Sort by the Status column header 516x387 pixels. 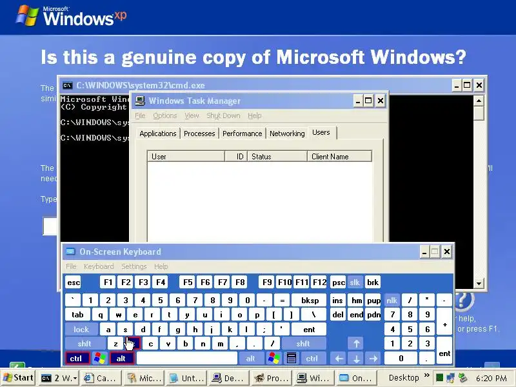tap(277, 157)
